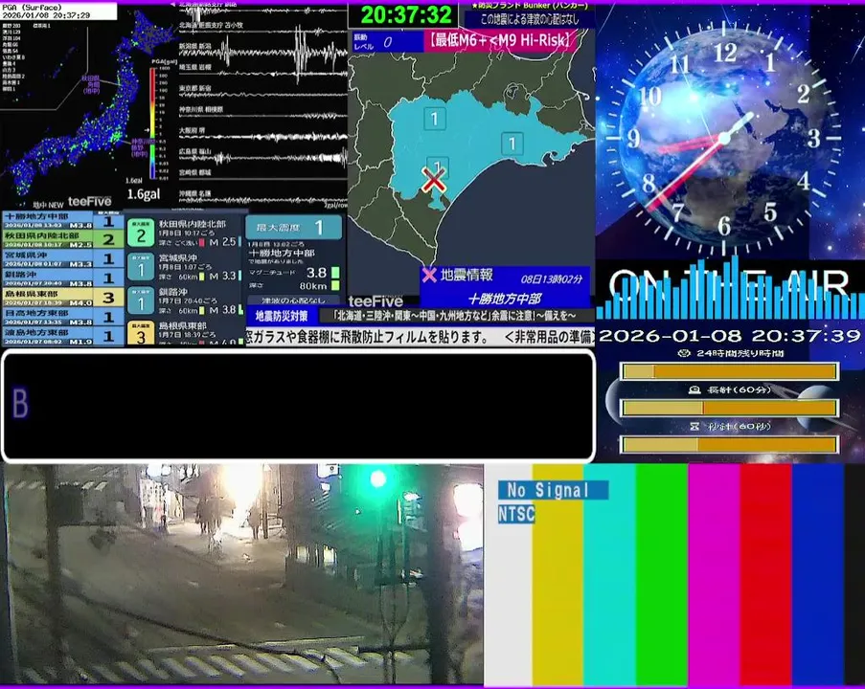Click the yellow bar in the No Signal pattern
Image resolution: width=865 pixels, height=689 pixels.
click(x=558, y=574)
